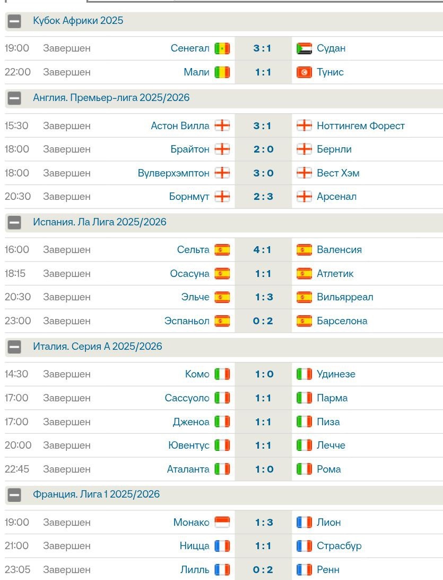Click the Senegal flag icon
This screenshot has width=443, height=580.
222,48
